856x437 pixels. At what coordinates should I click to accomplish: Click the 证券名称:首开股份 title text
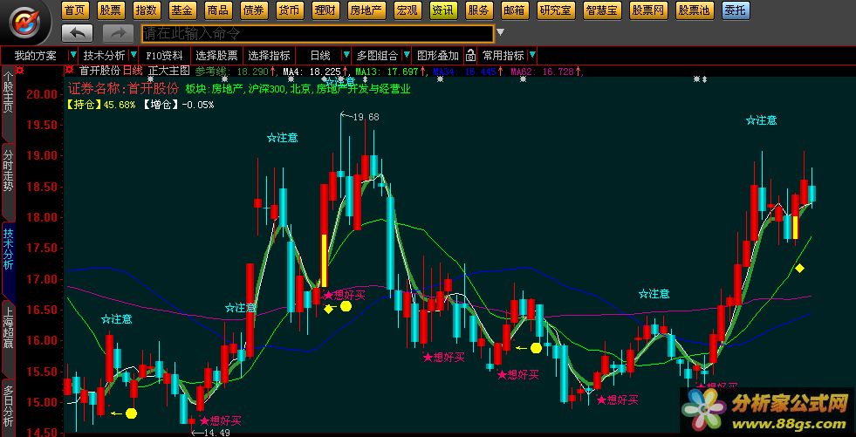coord(123,88)
